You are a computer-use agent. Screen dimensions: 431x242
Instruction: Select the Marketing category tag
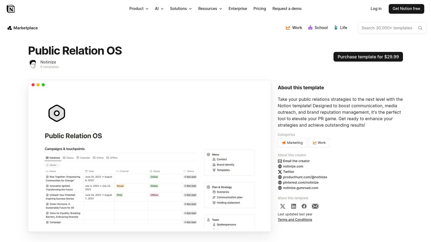point(292,143)
